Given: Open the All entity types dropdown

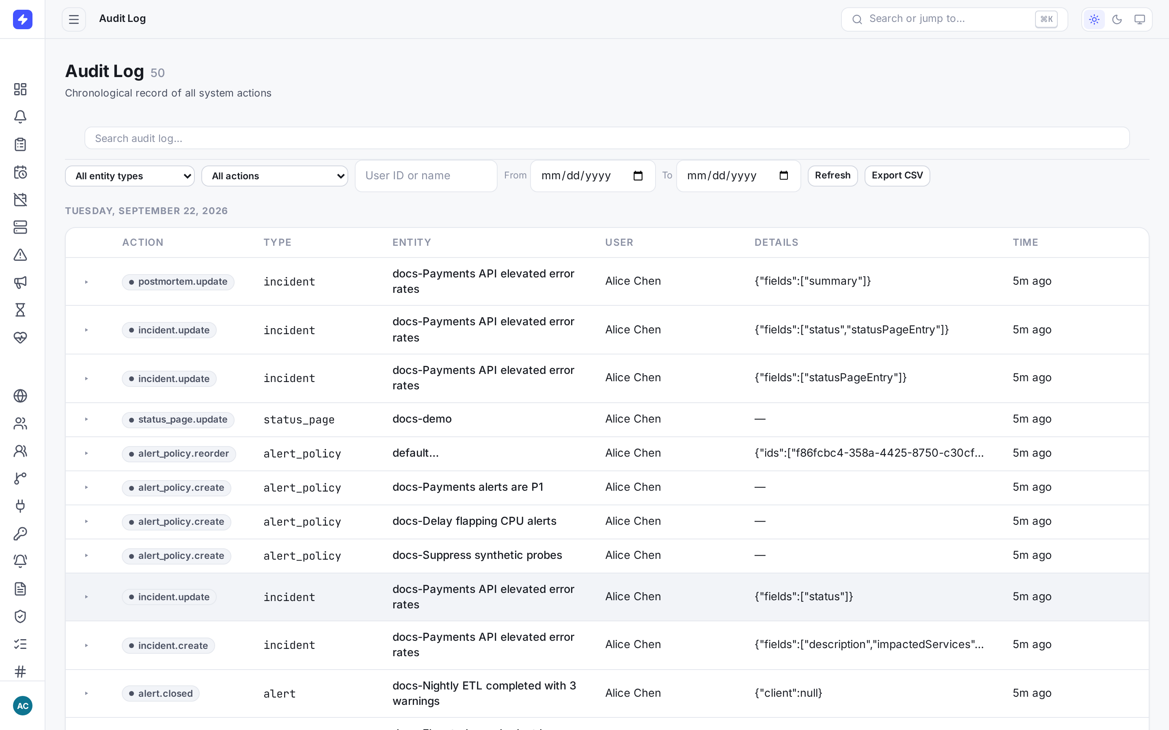Looking at the screenshot, I should [130, 176].
